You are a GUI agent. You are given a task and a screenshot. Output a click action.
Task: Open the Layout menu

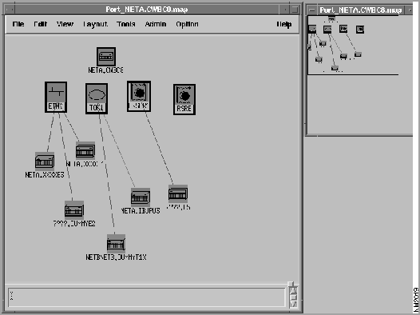tap(95, 24)
